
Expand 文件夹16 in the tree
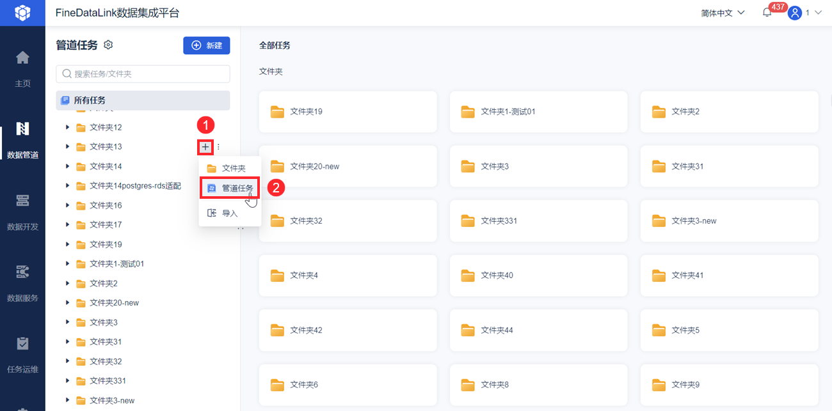tap(67, 205)
